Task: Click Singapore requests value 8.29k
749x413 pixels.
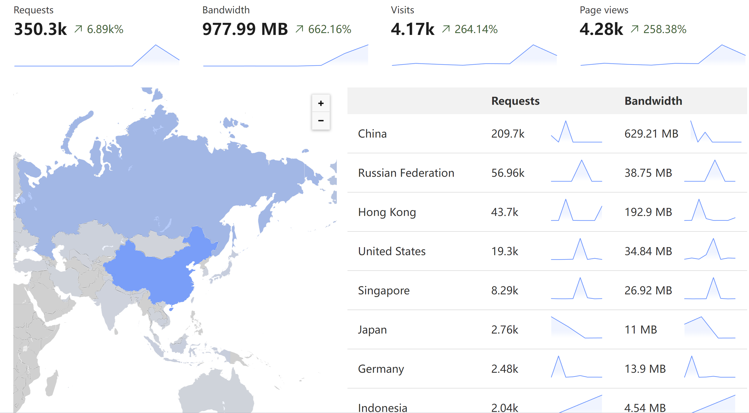Action: coord(504,291)
